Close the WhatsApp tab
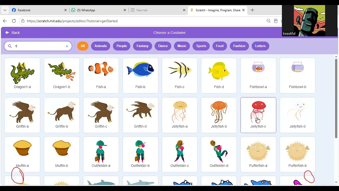 click(x=125, y=10)
